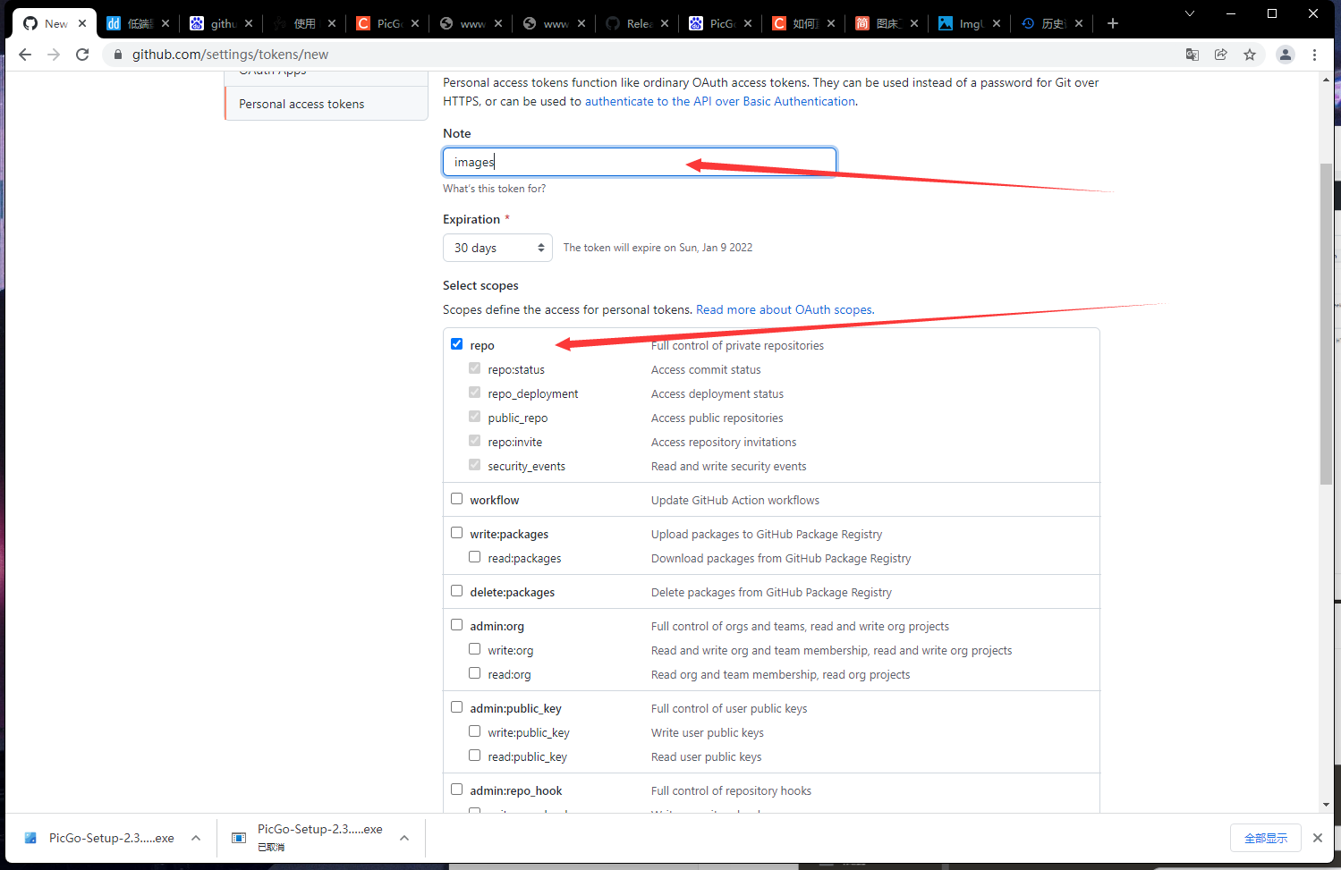Bookmark this page with the star icon
Viewport: 1341px width, 870px height.
pos(1250,55)
